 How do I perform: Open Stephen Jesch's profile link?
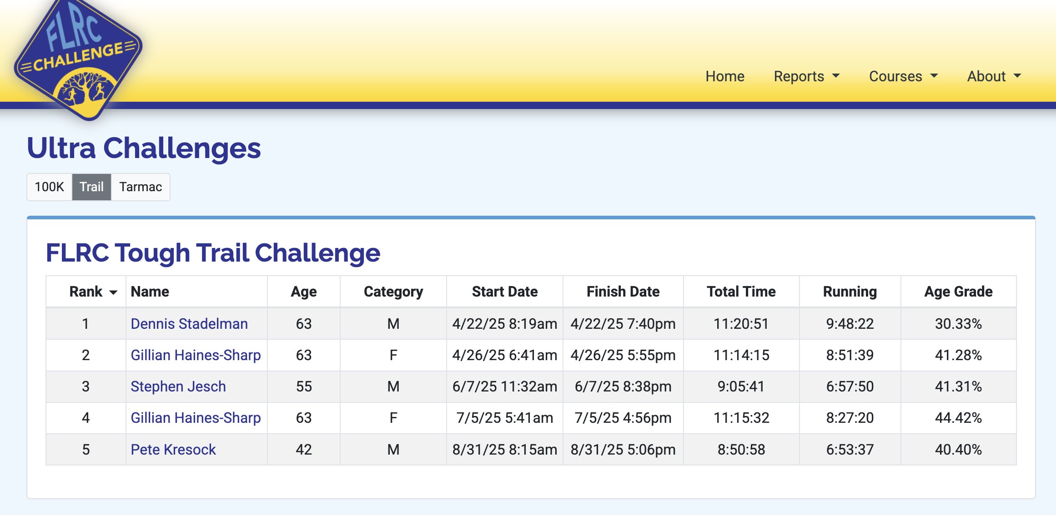point(178,386)
